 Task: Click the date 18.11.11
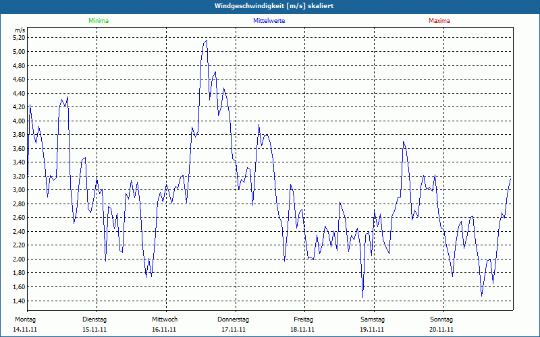tap(302, 330)
